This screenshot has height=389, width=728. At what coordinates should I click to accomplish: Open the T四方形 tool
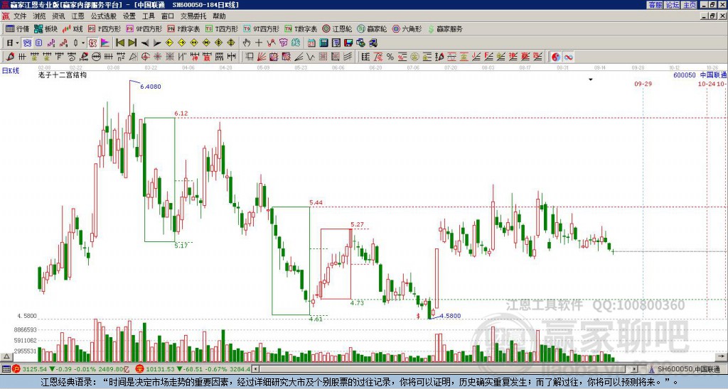click(x=222, y=28)
